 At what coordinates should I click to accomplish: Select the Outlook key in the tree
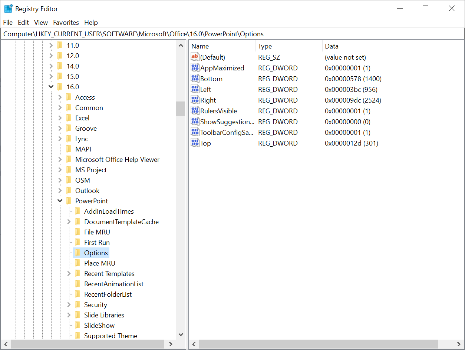(x=86, y=190)
